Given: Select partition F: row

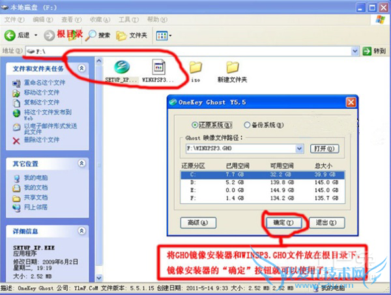Looking at the screenshot, I should (x=263, y=198).
